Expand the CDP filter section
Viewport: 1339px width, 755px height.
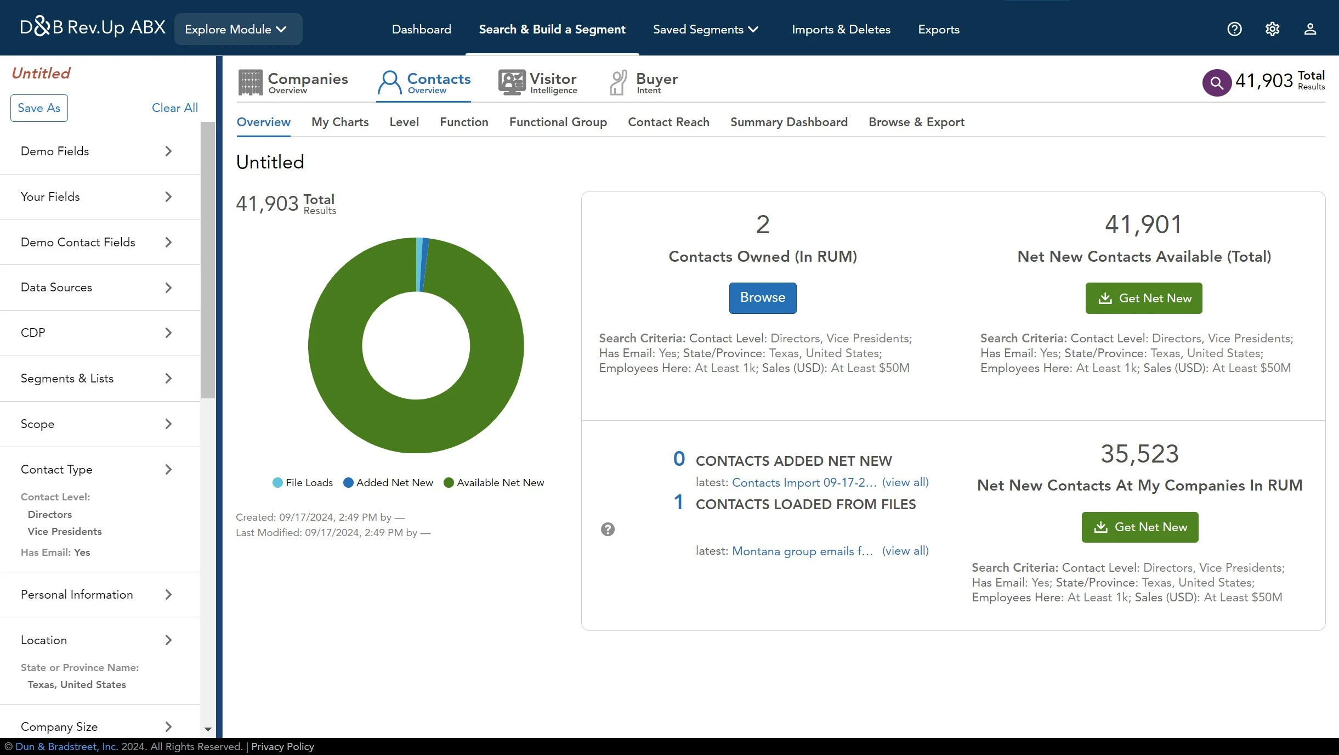(x=100, y=333)
